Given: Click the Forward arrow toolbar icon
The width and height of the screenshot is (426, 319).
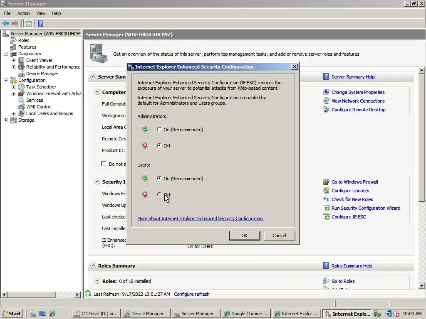Looking at the screenshot, I should (x=15, y=23).
